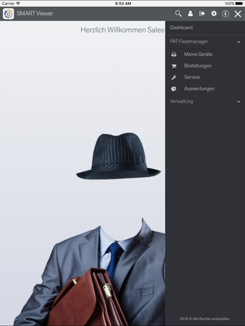The width and height of the screenshot is (245, 326).
Task: Click the printer icon beside Meine Geräte
Action: [x=174, y=54]
